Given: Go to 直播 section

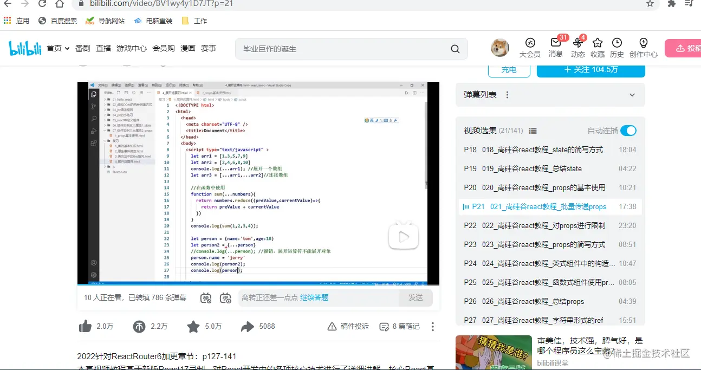Looking at the screenshot, I should point(103,48).
